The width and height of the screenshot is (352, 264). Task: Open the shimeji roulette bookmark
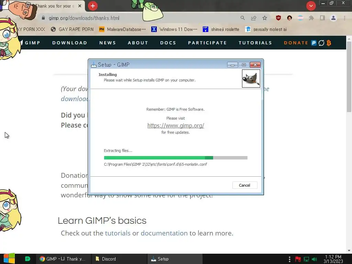(x=221, y=30)
